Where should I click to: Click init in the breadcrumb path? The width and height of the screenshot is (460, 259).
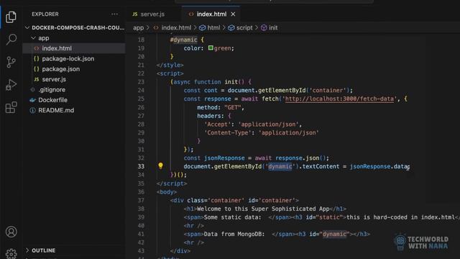pyautogui.click(x=273, y=27)
